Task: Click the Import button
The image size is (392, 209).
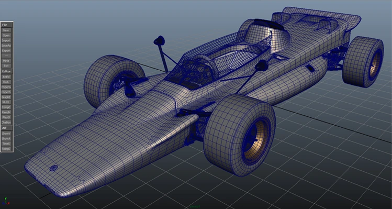Action: coord(6,40)
